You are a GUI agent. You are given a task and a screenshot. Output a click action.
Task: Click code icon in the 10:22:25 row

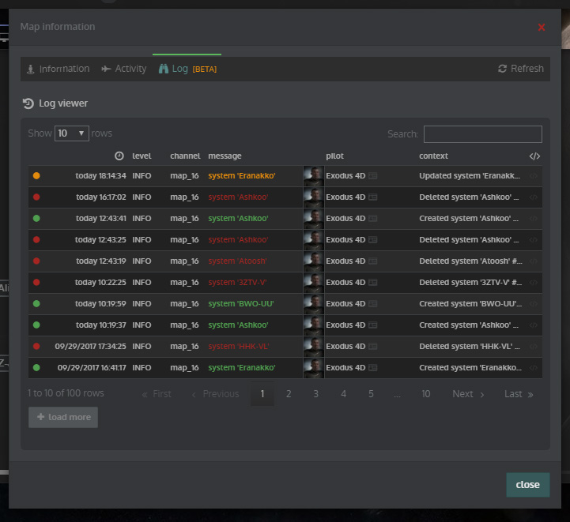(x=534, y=283)
